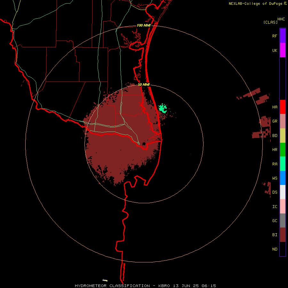This screenshot has height=288, width=288.
Task: Click the 50 NMI range ring label
Action: point(144,84)
